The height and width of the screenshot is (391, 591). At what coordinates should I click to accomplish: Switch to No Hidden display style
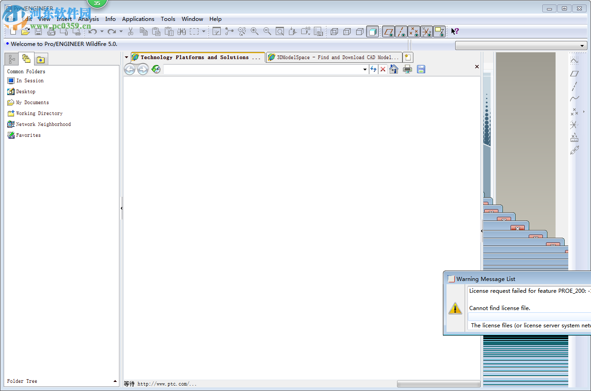360,31
